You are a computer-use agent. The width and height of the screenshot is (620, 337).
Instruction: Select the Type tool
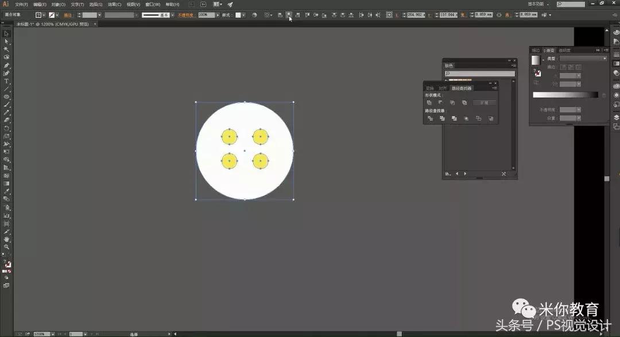pyautogui.click(x=7, y=82)
